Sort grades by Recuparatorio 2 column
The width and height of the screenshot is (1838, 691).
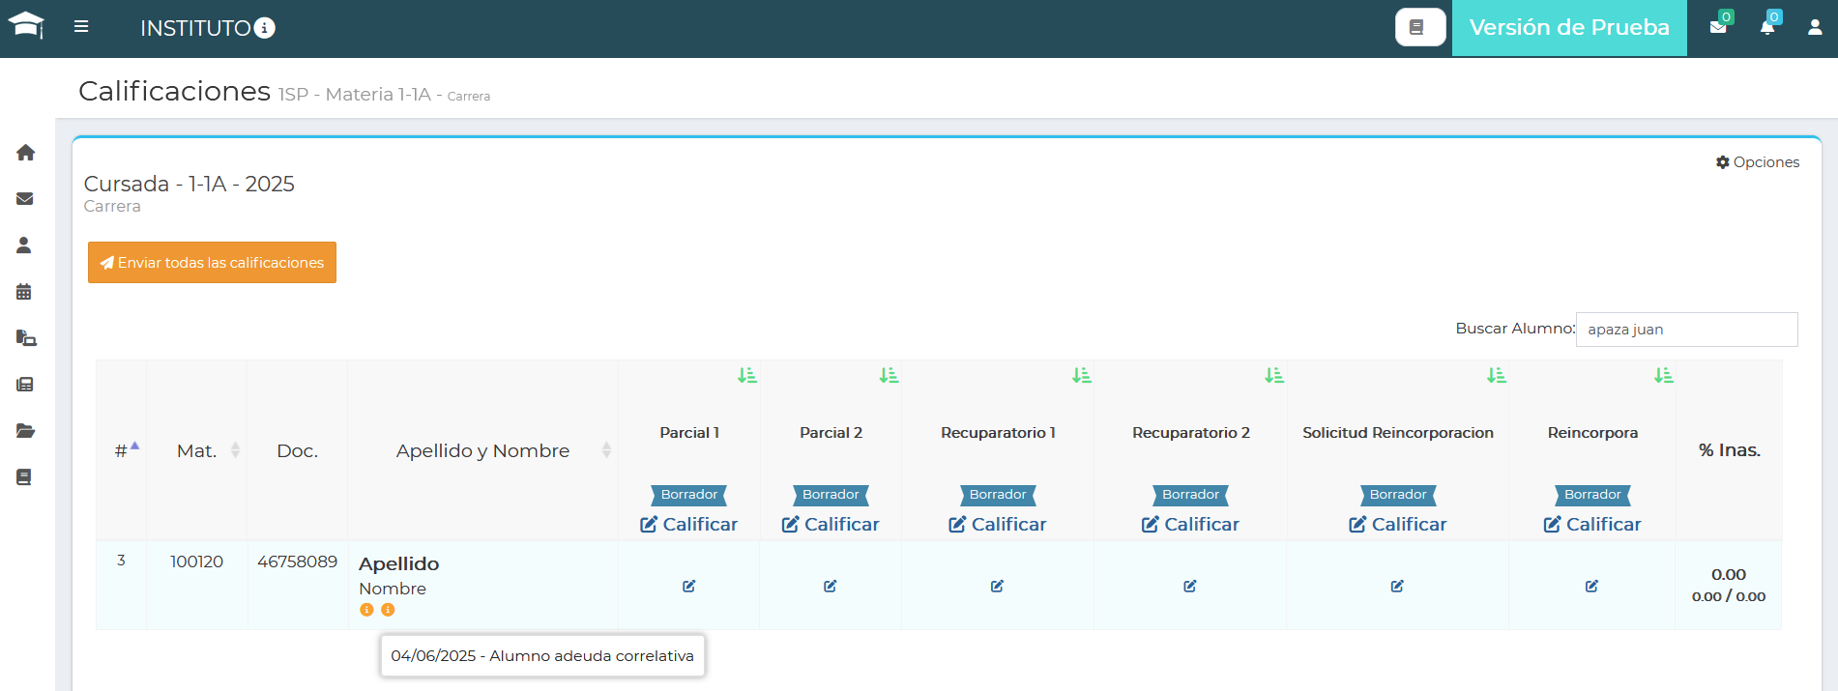pyautogui.click(x=1274, y=375)
